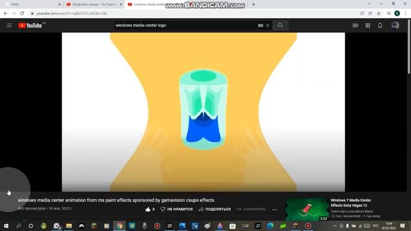Open the YouTube account avatar menu
Viewport: 411px width, 231px height.
[x=395, y=26]
